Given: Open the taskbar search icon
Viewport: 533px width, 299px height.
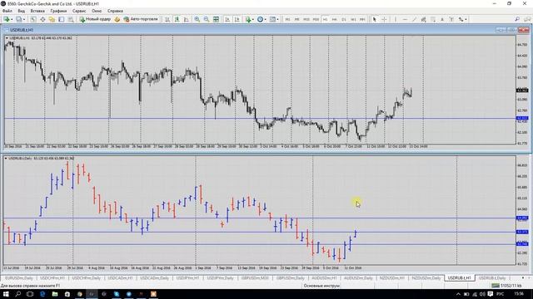Looking at the screenshot, I should tap(17, 294).
